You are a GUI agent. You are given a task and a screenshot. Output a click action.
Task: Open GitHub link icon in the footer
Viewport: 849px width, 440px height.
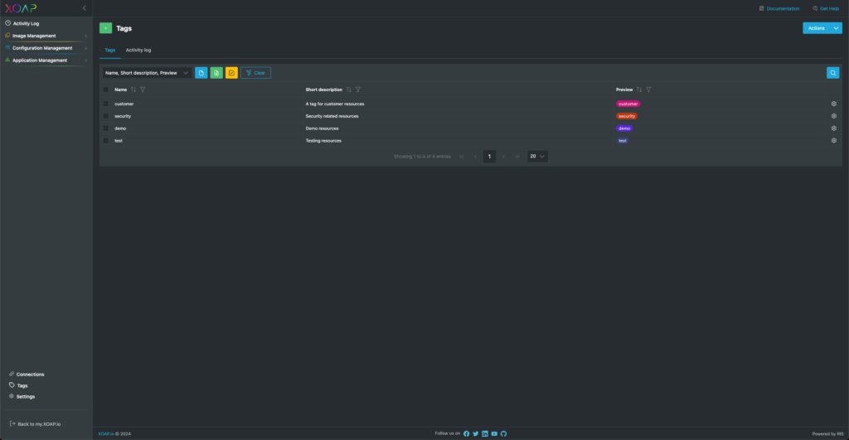tap(503, 433)
